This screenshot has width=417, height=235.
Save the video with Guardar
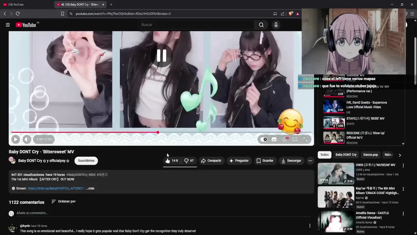pos(265,161)
